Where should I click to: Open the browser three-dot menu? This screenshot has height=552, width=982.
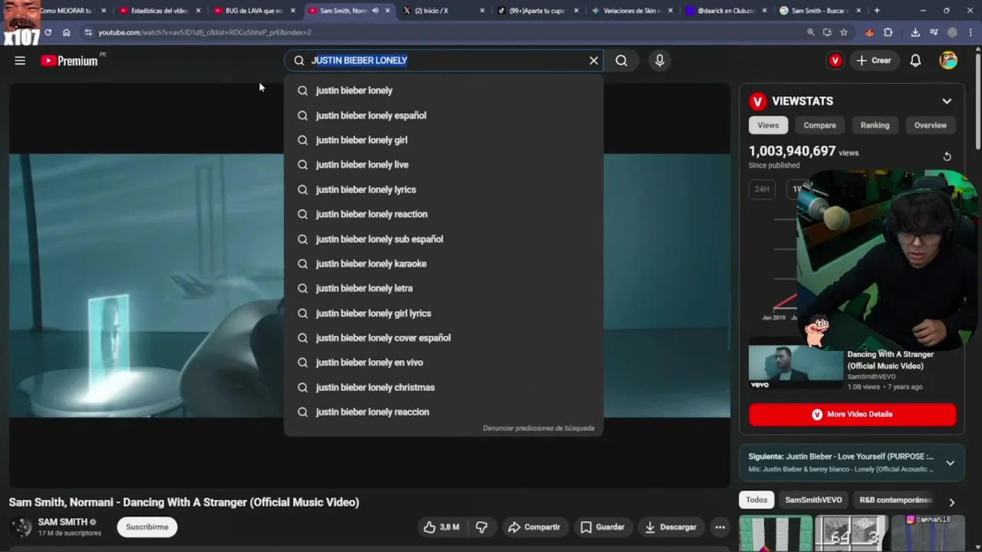(x=971, y=32)
